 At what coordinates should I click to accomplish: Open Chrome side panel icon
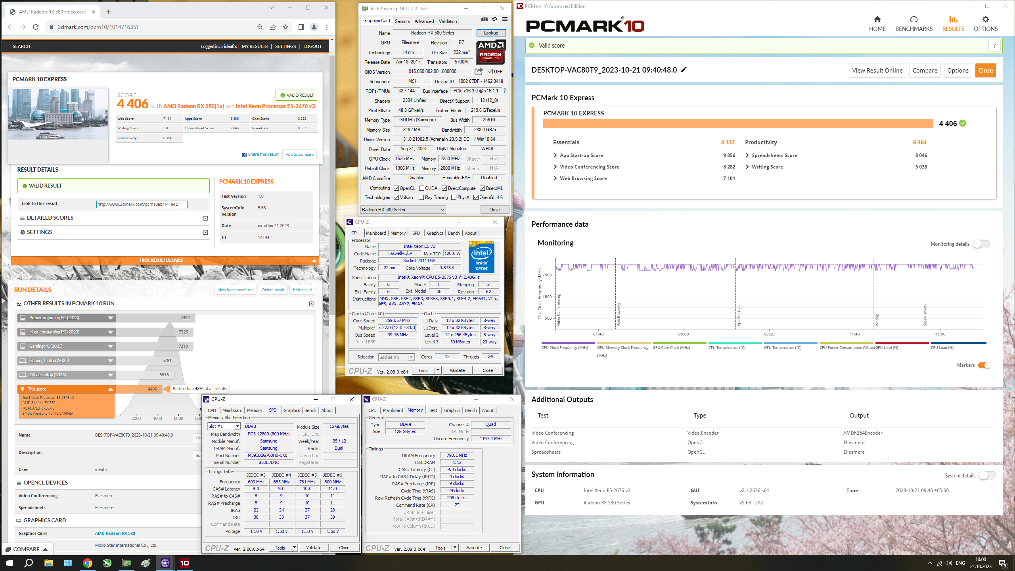301,27
